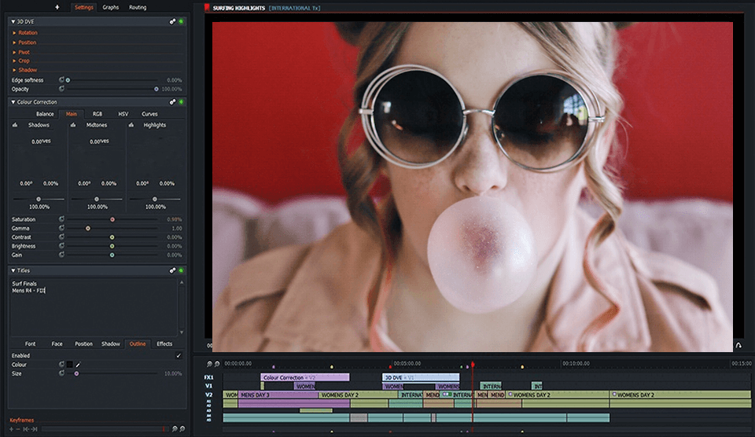The height and width of the screenshot is (437, 755).
Task: Uncheck the Outline Enabled checkbox
Action: tap(179, 355)
